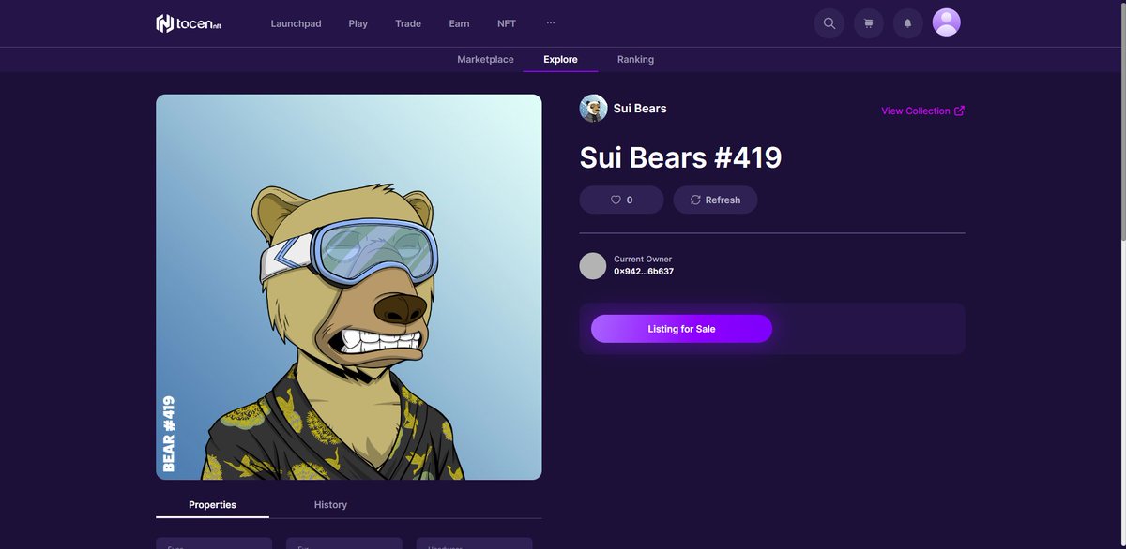Switch to the History tab
The width and height of the screenshot is (1126, 549).
330,504
